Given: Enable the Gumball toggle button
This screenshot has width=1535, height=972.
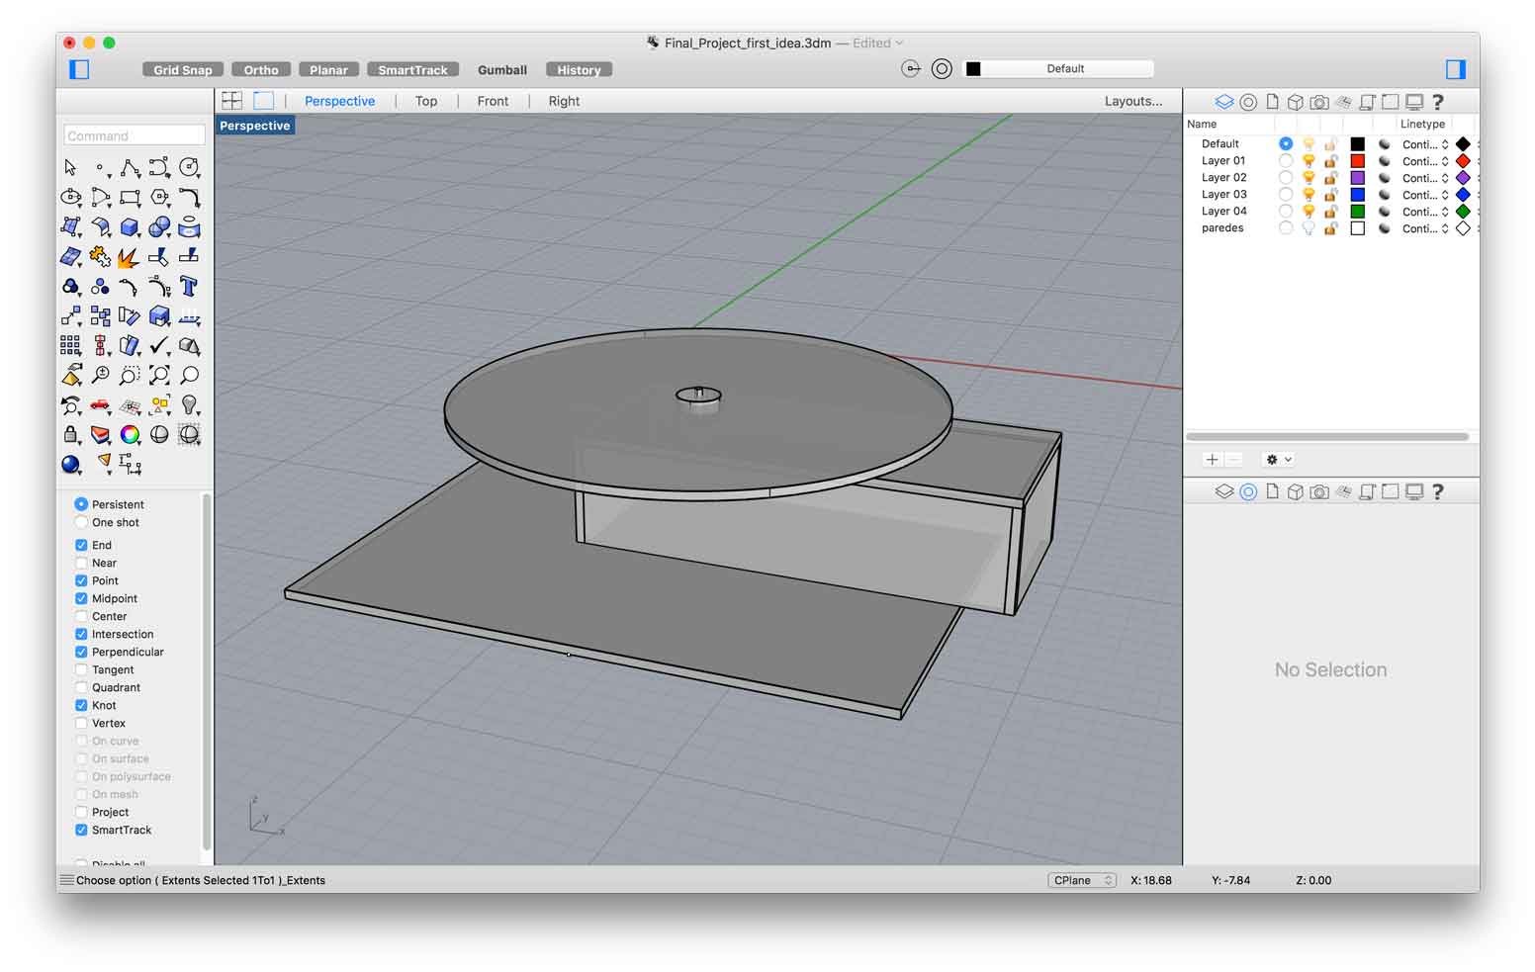Looking at the screenshot, I should [x=502, y=69].
